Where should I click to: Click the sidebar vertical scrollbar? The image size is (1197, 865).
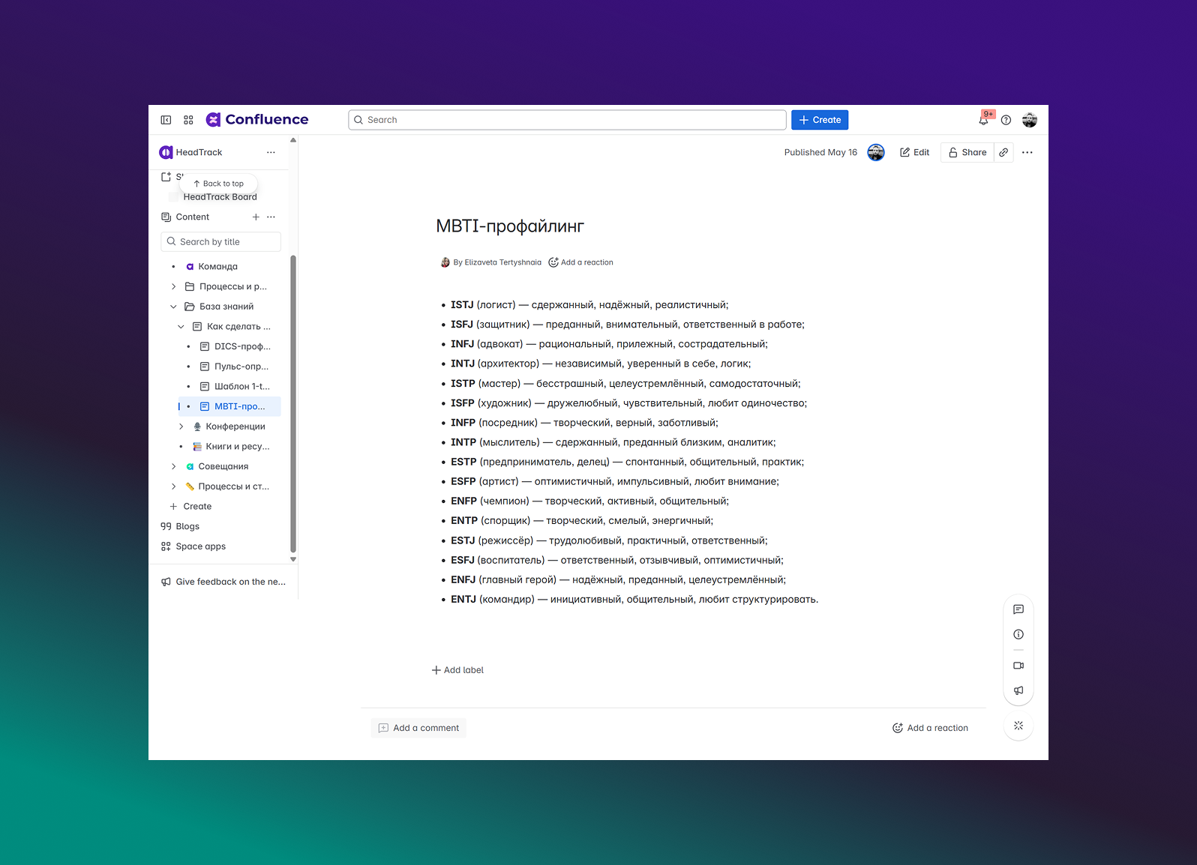click(293, 405)
